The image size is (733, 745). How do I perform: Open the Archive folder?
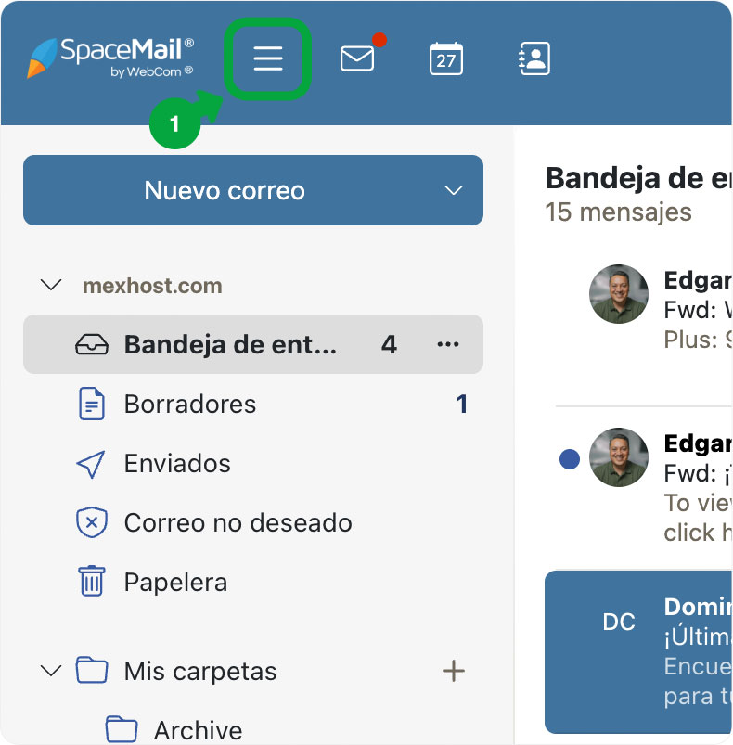[198, 730]
